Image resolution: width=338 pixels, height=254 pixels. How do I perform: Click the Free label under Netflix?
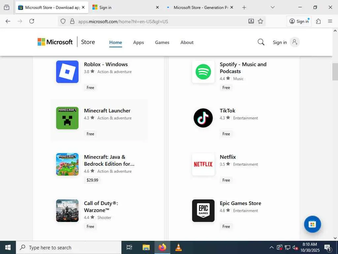(x=226, y=180)
